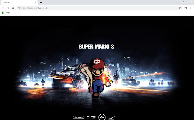Click the Search Google or type a URL field
The image size is (194, 121).
[x=99, y=8]
